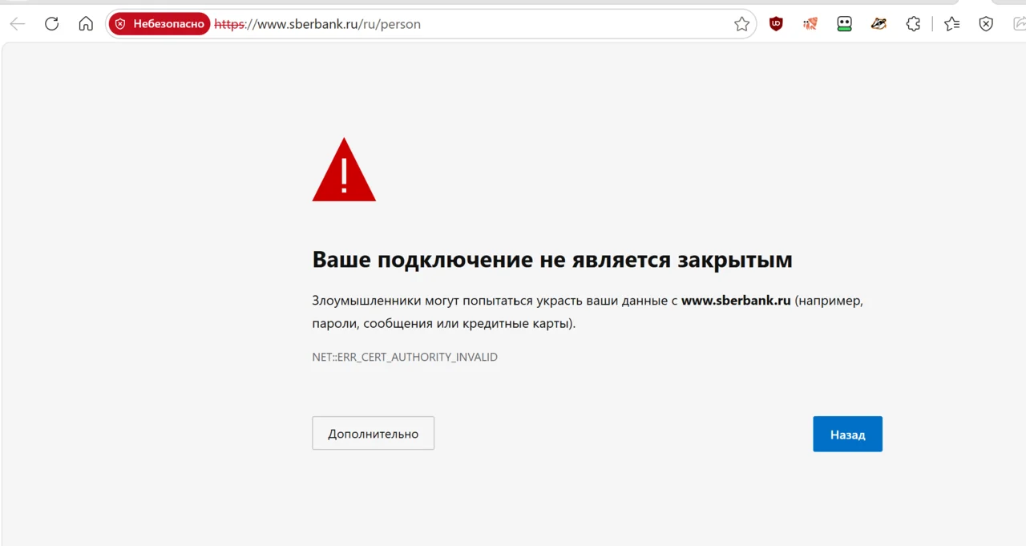This screenshot has width=1026, height=546.
Task: Go to the Home page icon
Action: pos(86,24)
